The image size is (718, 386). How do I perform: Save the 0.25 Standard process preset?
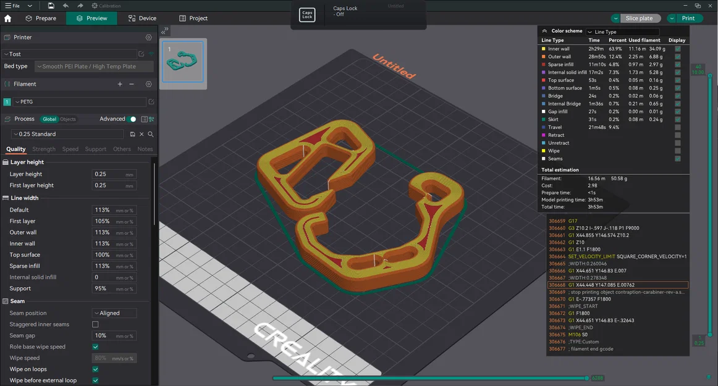pyautogui.click(x=132, y=134)
